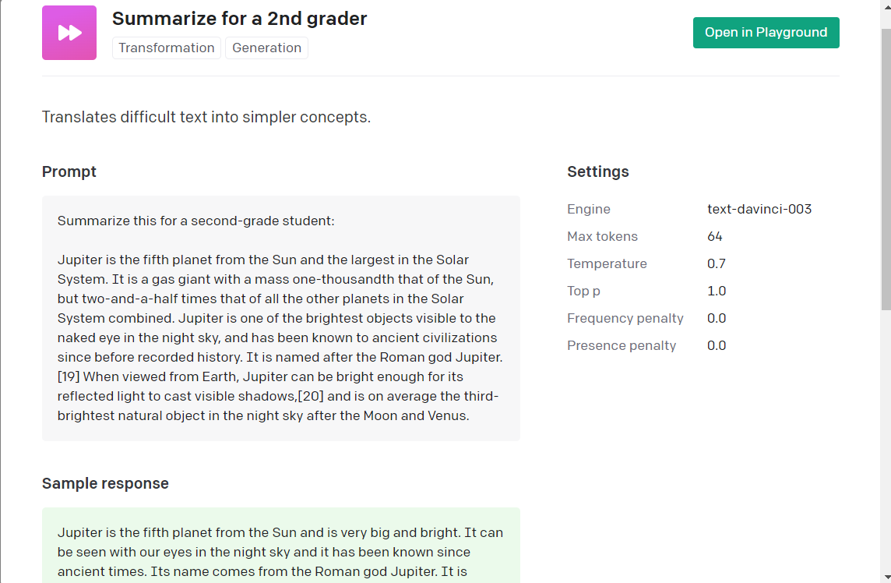
Task: Select the Transformation tag
Action: point(167,48)
